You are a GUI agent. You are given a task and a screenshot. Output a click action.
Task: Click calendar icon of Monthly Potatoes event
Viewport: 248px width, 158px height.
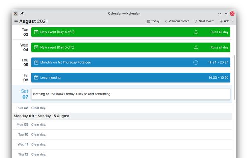(x=36, y=63)
